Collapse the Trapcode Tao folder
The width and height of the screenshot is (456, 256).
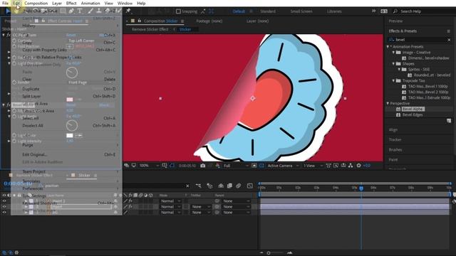click(x=393, y=80)
